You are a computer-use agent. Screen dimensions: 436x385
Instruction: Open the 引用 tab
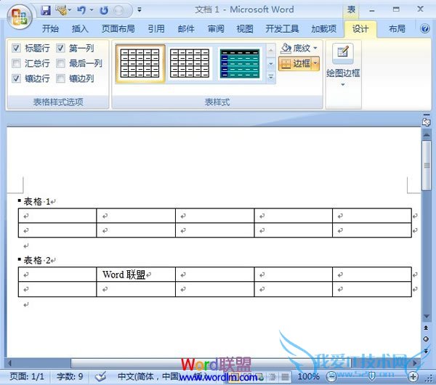pos(156,28)
